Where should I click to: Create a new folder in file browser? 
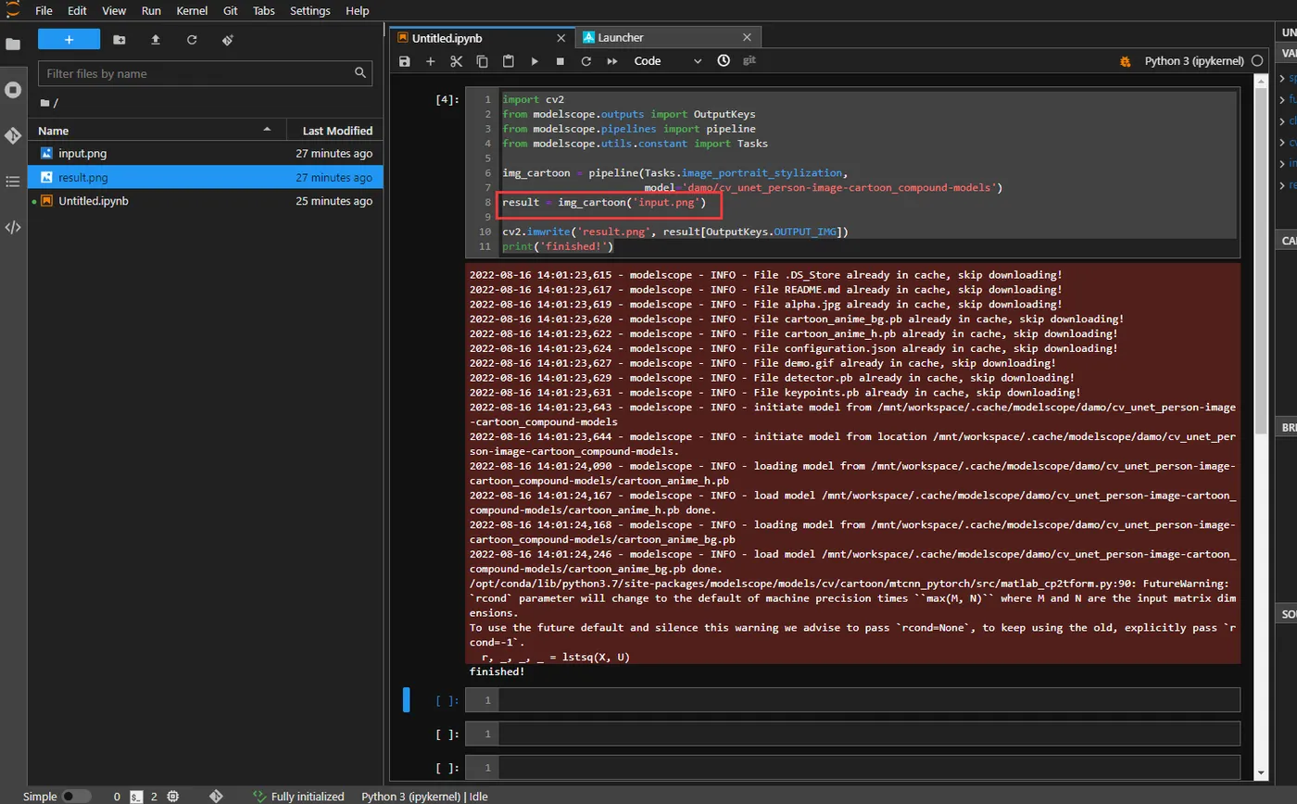[x=120, y=40]
